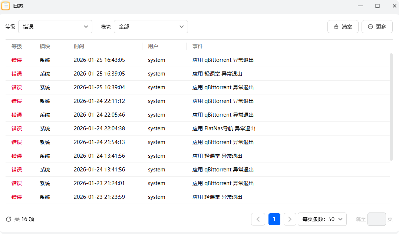This screenshot has height=234, width=399.
Task: Click the ellipsis circle icon in 更多 button
Action: (370, 26)
